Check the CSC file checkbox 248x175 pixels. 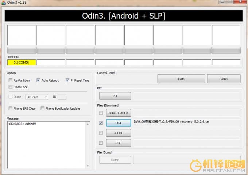coord(101,143)
